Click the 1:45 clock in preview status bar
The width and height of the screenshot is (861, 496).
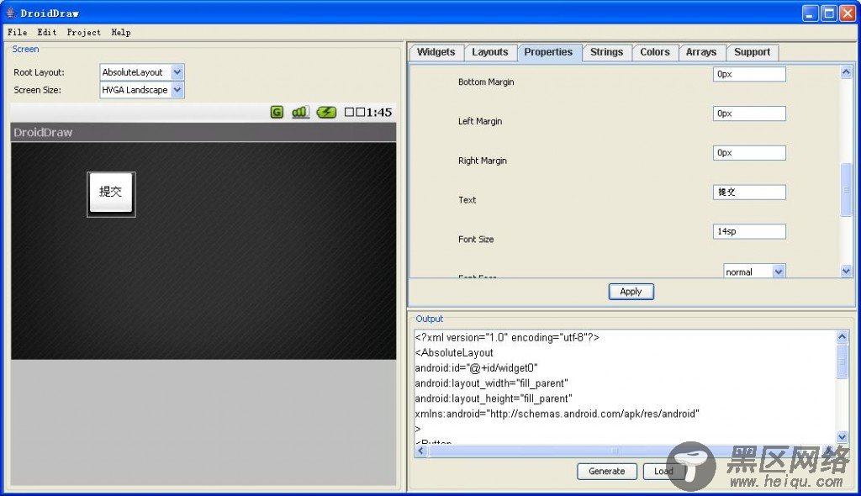pyautogui.click(x=379, y=112)
